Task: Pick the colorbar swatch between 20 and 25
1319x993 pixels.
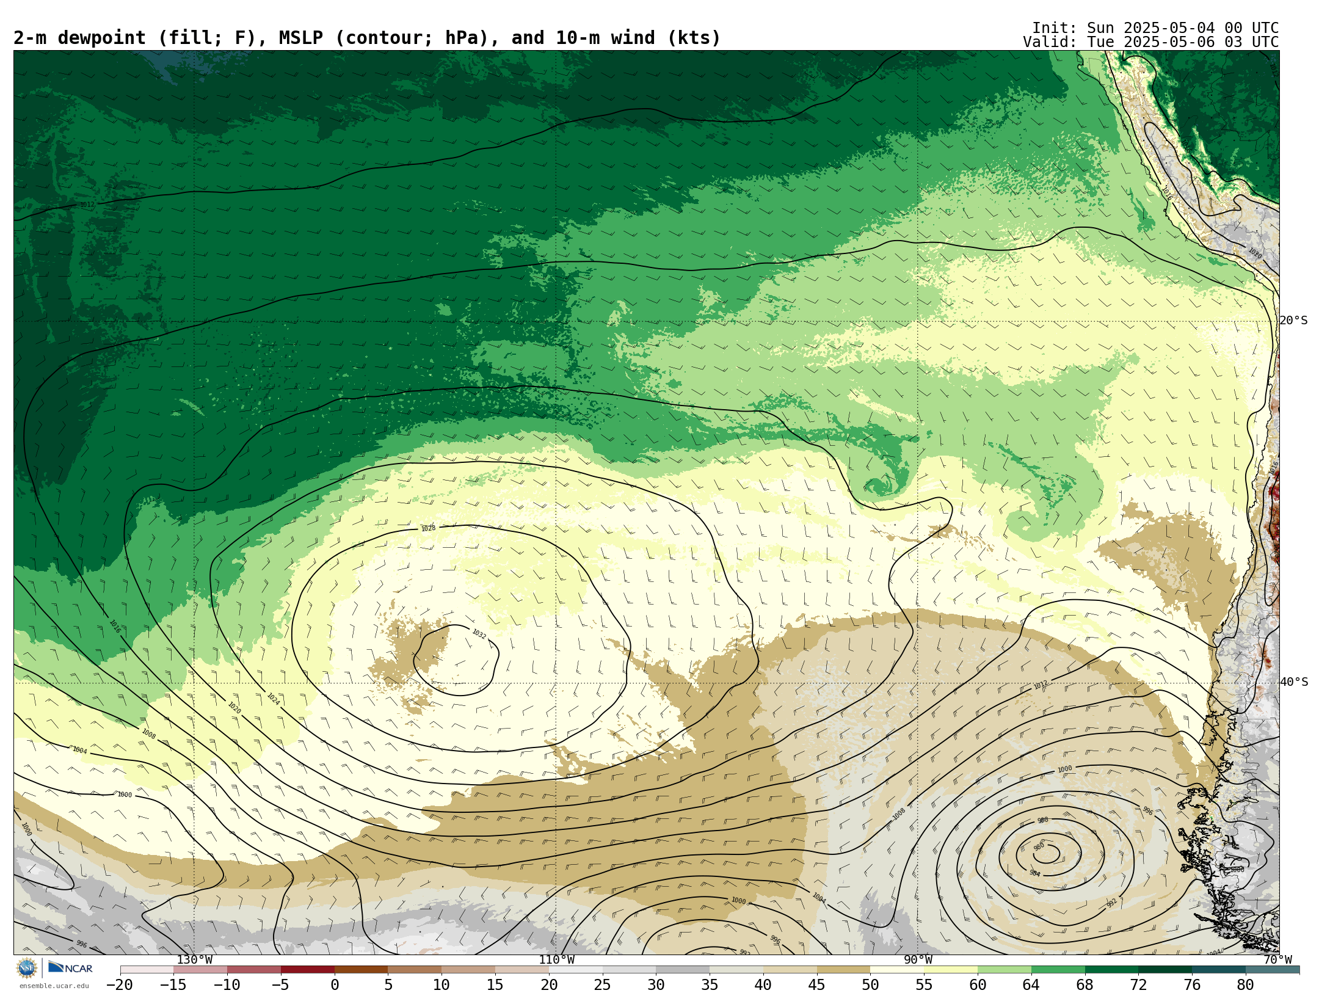Action: [x=575, y=970]
